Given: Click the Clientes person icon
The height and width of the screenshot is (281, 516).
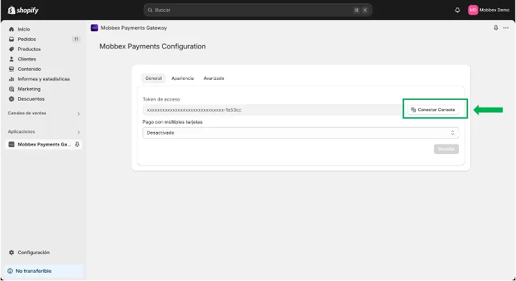Looking at the screenshot, I should click(x=12, y=59).
